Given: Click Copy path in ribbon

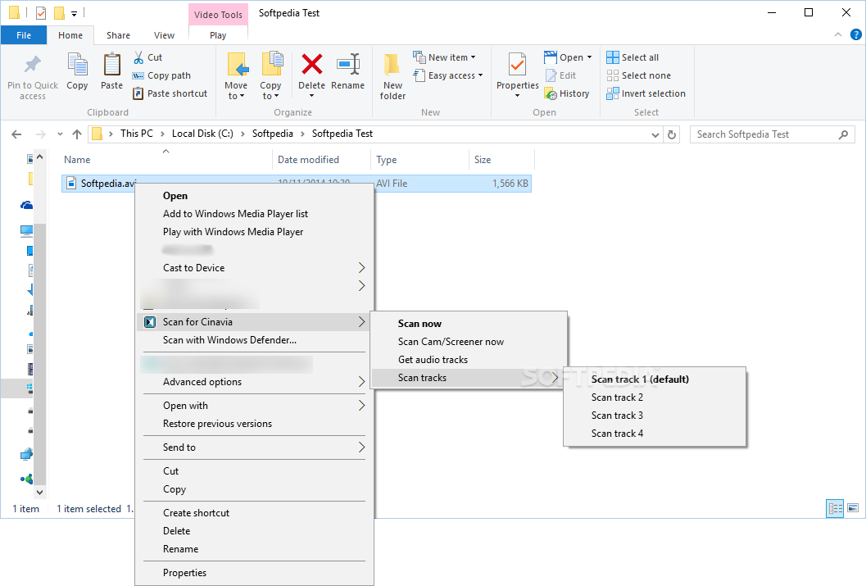Looking at the screenshot, I should click(162, 75).
